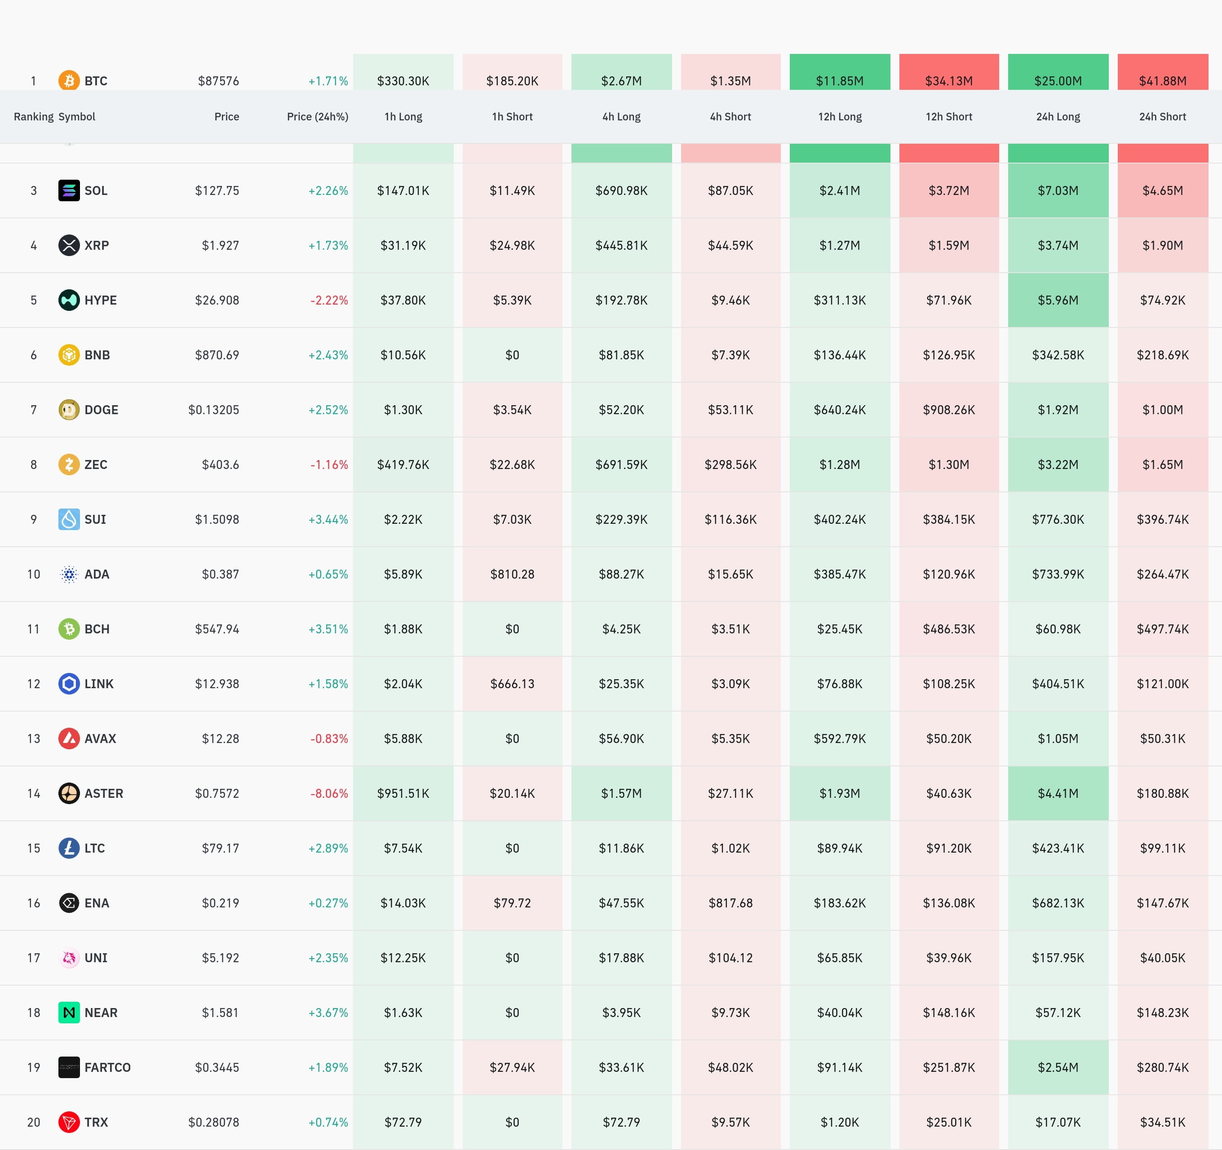This screenshot has height=1150, width=1222.
Task: Sort by 1h Long column header
Action: coord(403,117)
